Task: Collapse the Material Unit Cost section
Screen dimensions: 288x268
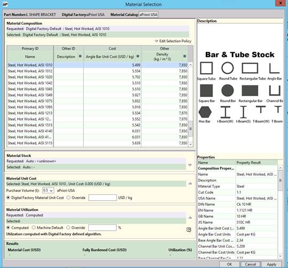Action: click(x=190, y=184)
